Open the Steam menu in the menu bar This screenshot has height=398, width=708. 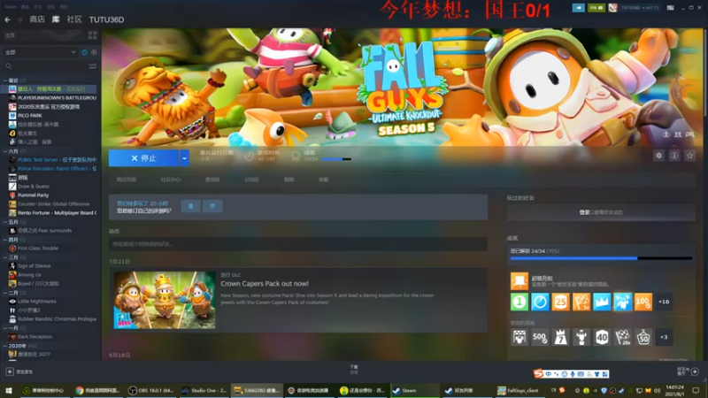pyautogui.click(x=10, y=7)
